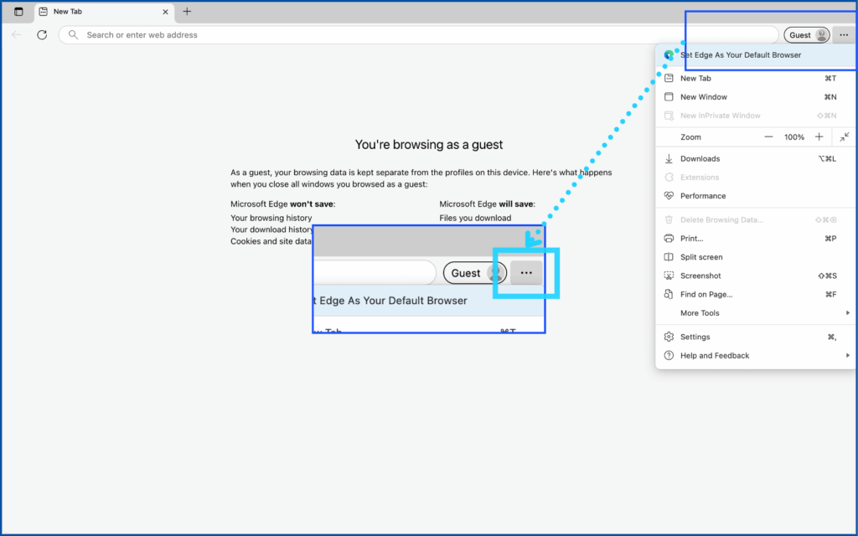Open Settings from the menu
This screenshot has width=858, height=536.
(x=695, y=337)
